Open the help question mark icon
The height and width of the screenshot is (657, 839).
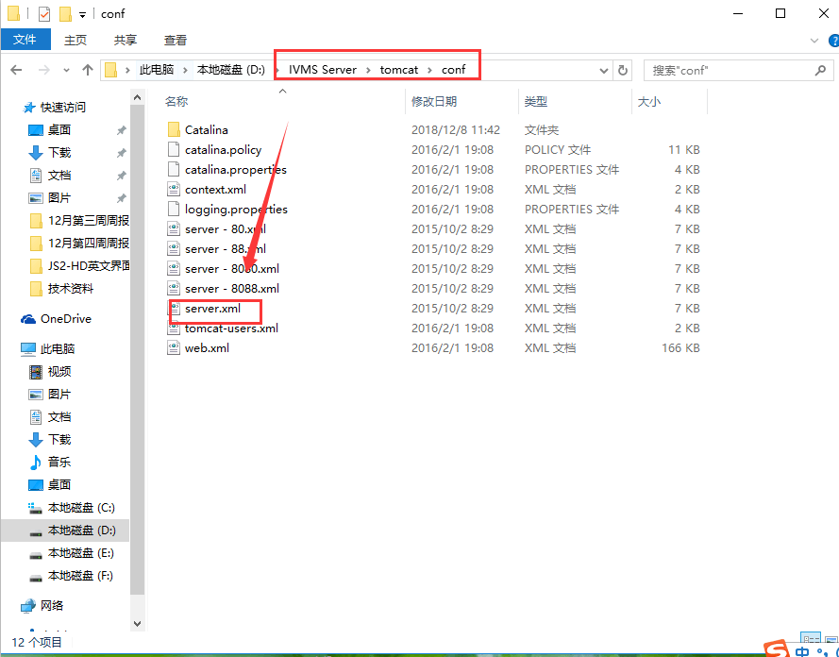[x=833, y=41]
